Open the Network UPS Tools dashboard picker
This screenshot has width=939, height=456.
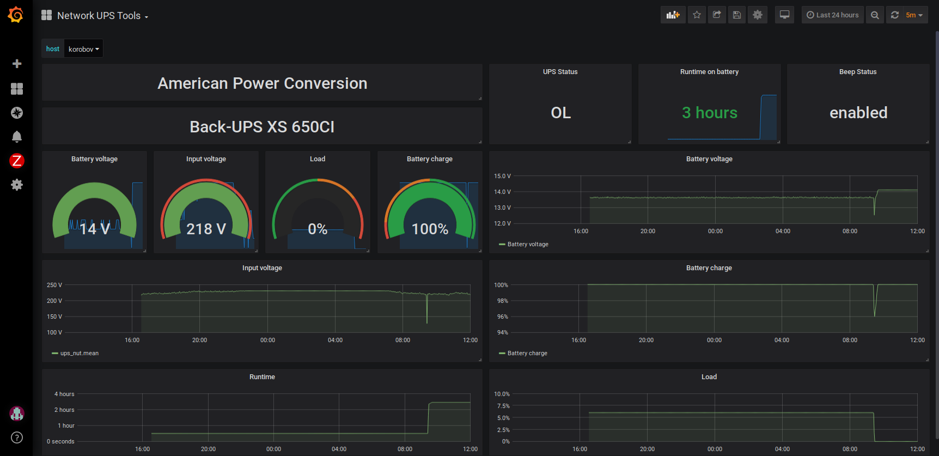pos(103,16)
